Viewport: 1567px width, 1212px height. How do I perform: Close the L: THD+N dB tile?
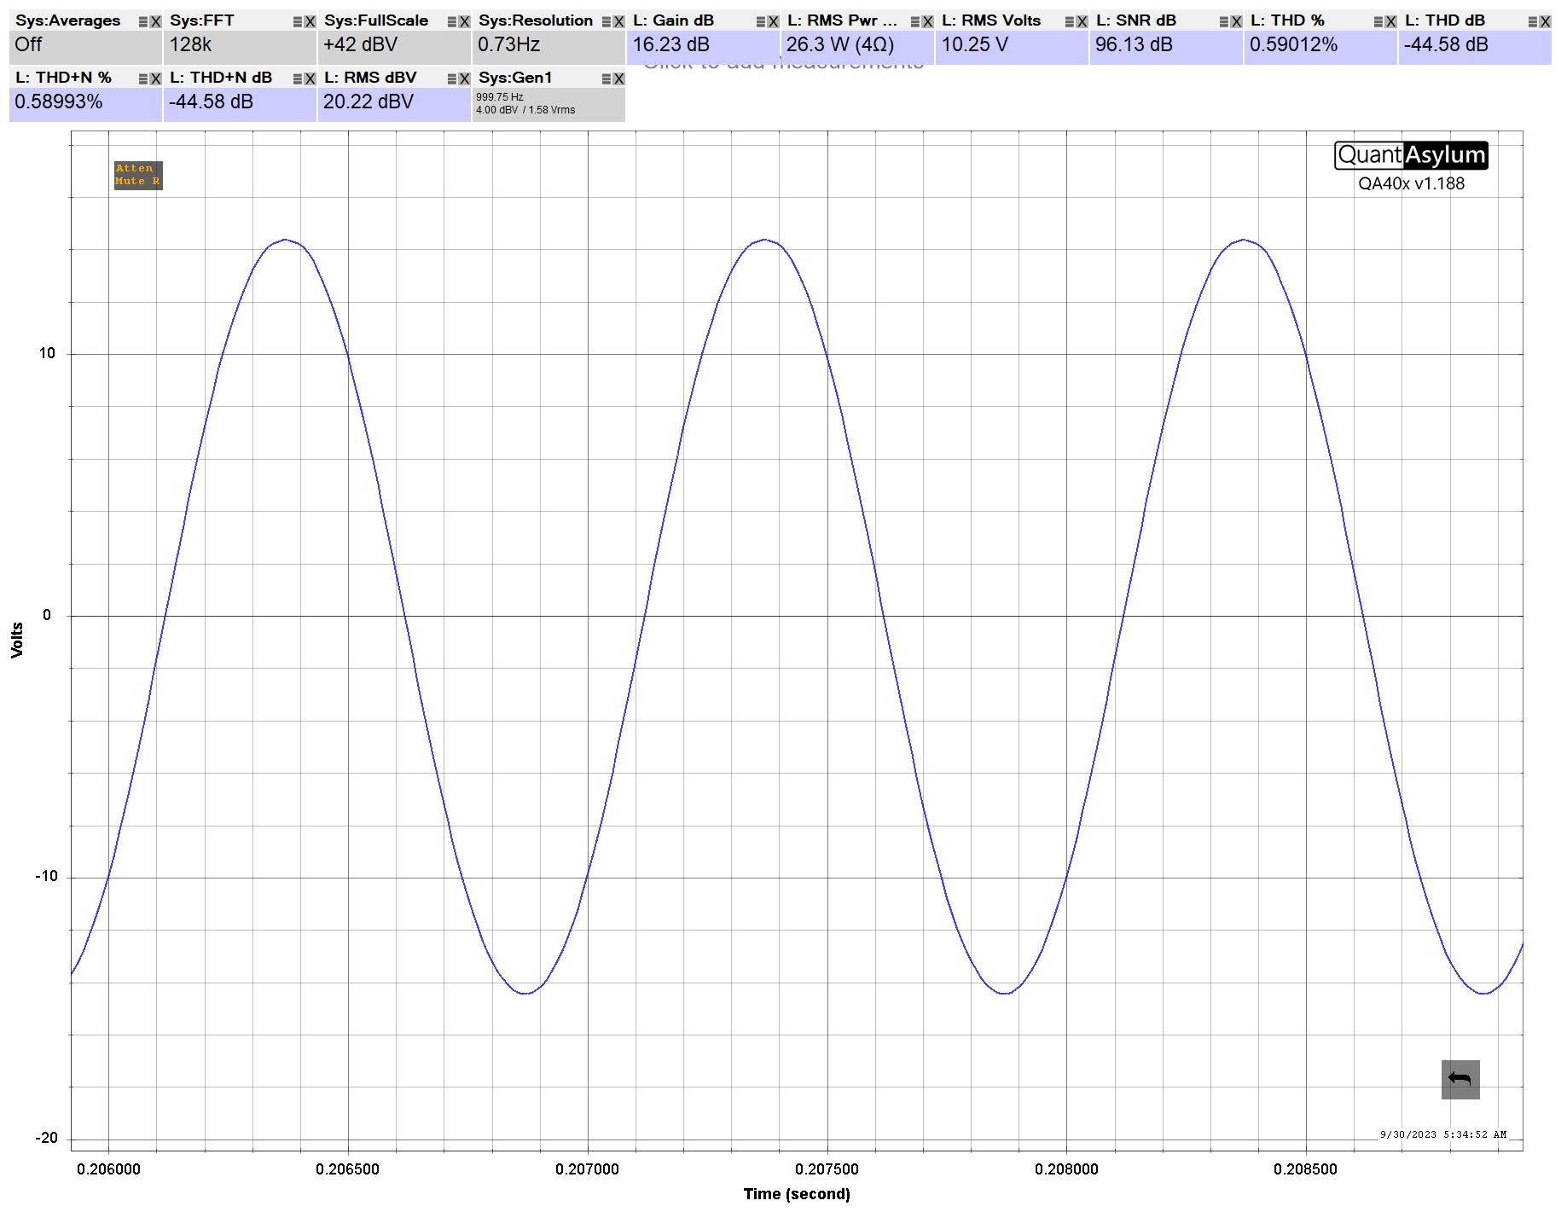coord(310,78)
